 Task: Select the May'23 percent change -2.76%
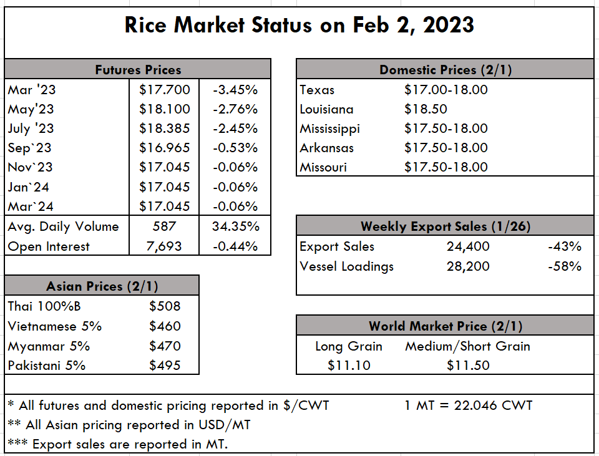click(x=235, y=109)
